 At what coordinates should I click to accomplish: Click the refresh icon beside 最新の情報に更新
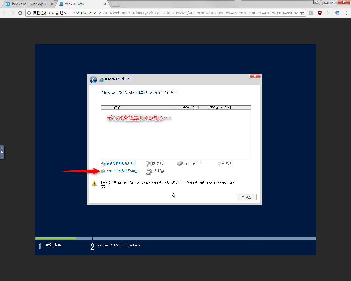pos(103,164)
